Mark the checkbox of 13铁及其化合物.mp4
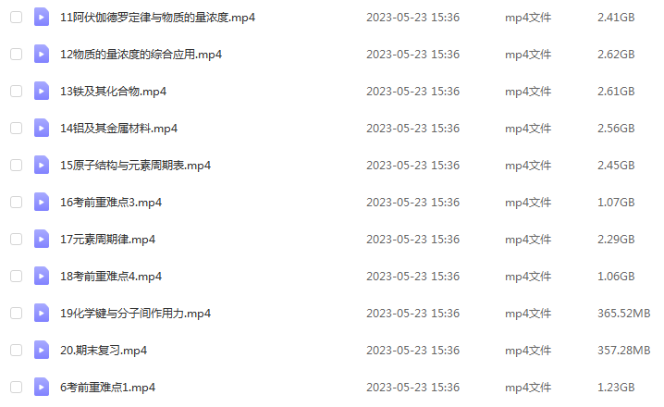The height and width of the screenshot is (407, 664). tap(16, 91)
